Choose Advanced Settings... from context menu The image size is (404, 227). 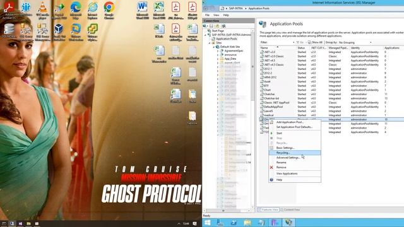click(x=295, y=158)
